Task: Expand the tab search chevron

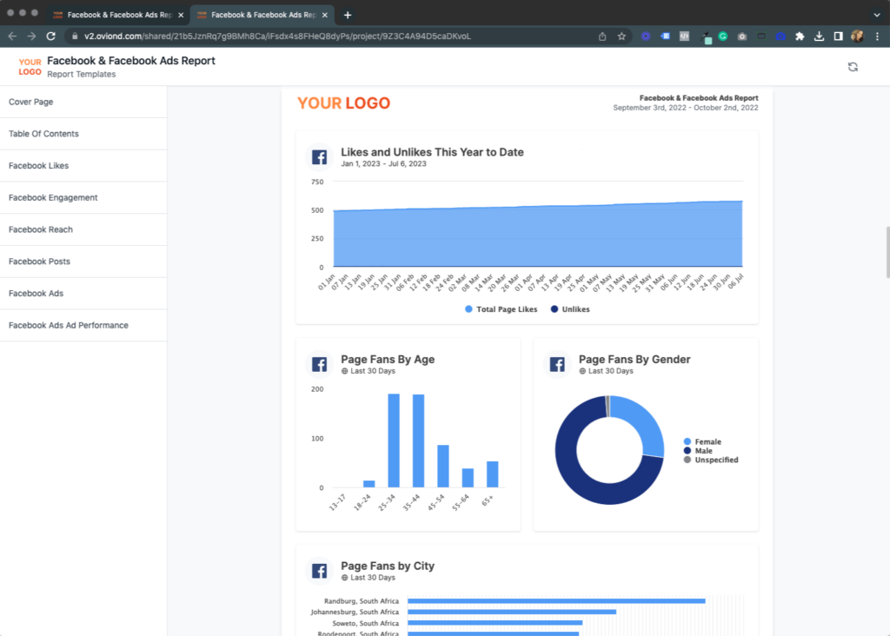Action: coord(877,16)
